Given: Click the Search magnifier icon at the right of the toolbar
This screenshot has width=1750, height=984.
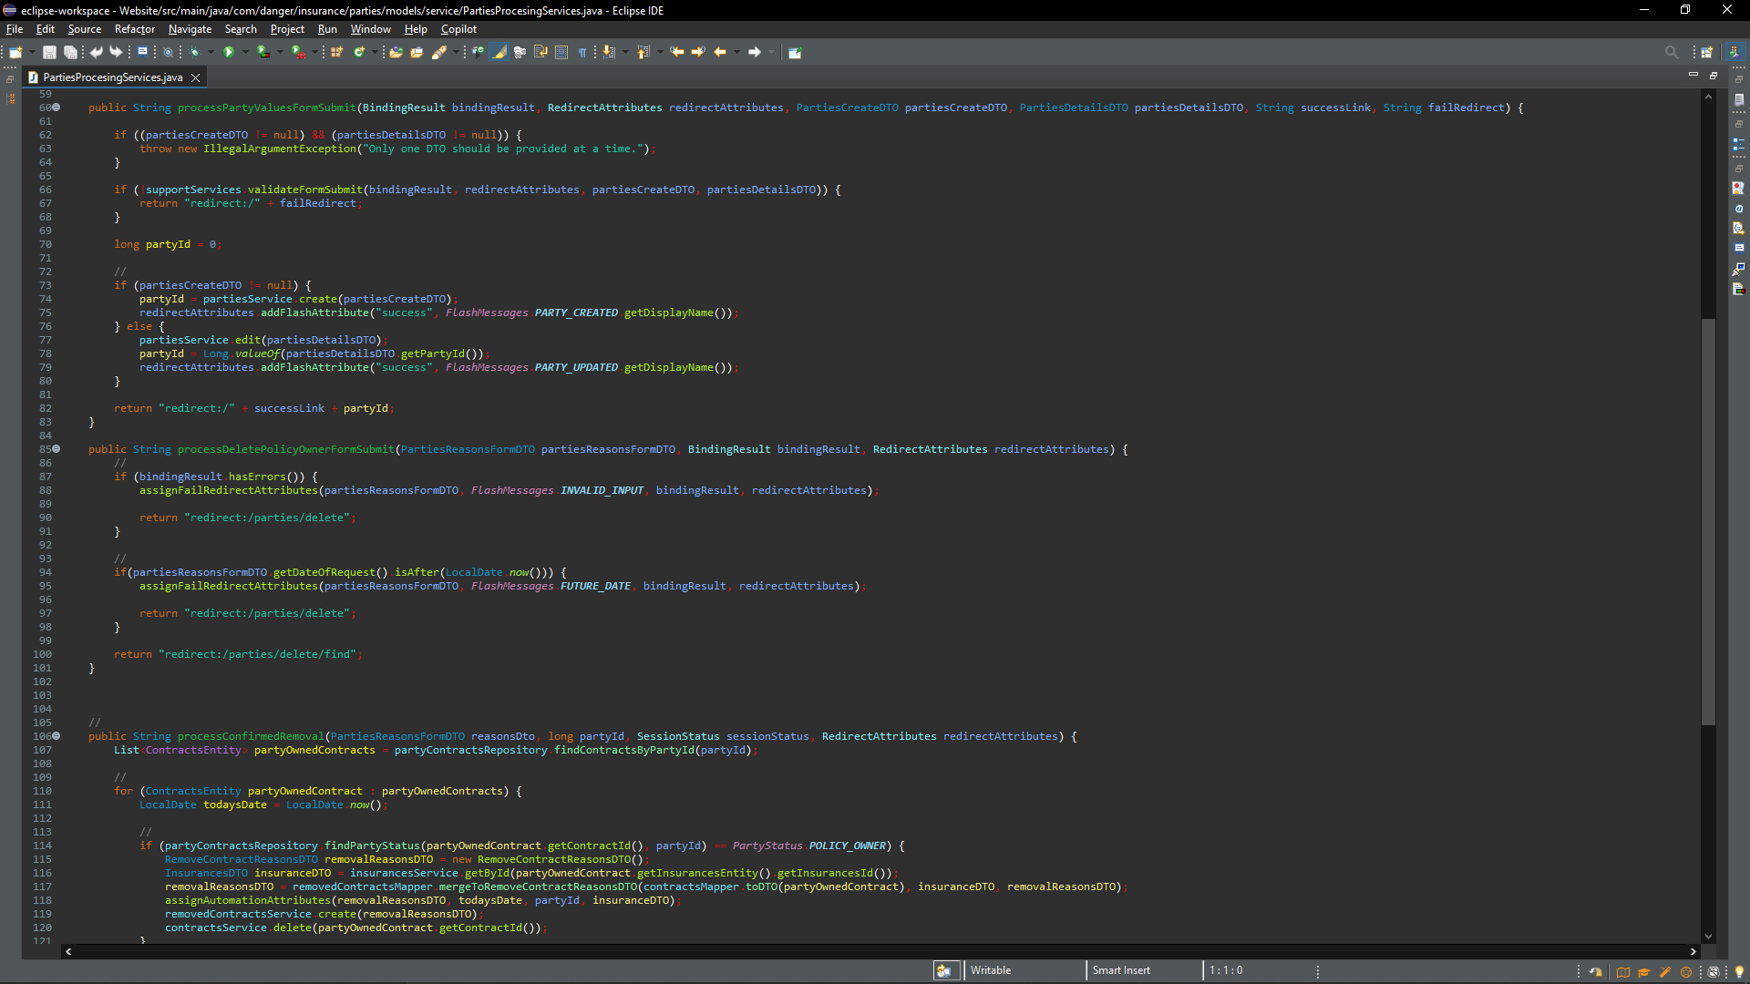Looking at the screenshot, I should point(1671,52).
